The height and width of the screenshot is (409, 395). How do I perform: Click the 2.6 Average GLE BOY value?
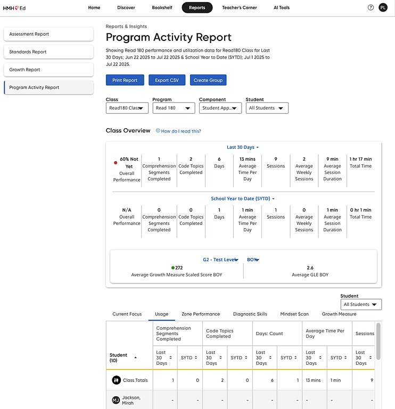(x=310, y=268)
